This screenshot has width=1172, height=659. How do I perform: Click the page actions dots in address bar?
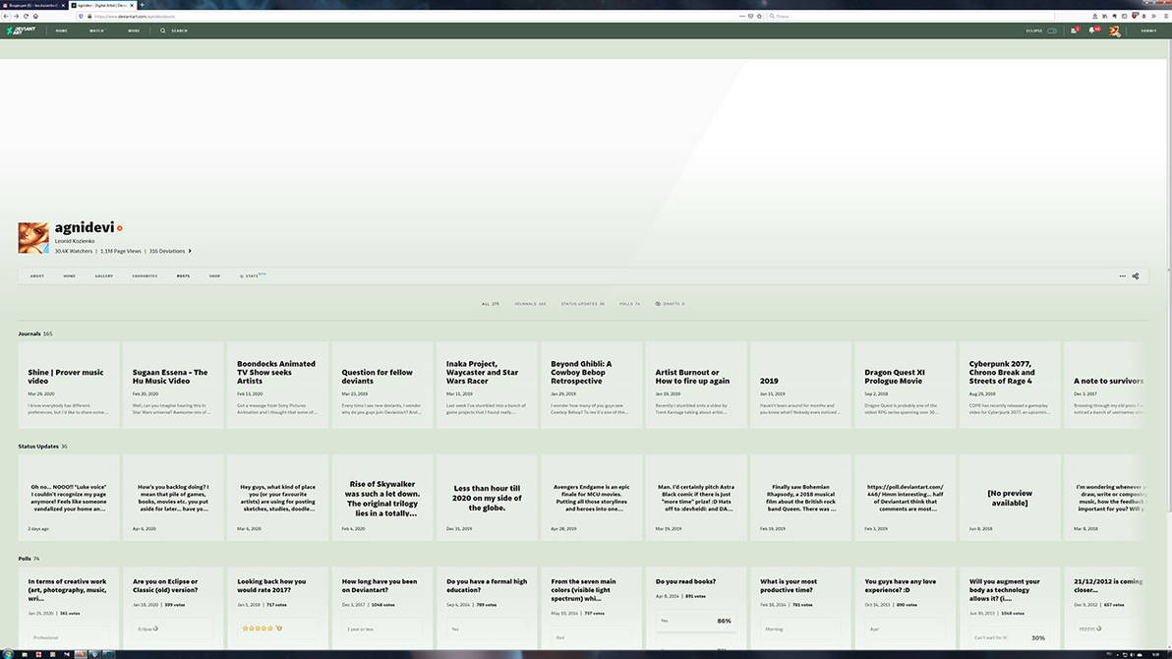click(x=741, y=16)
